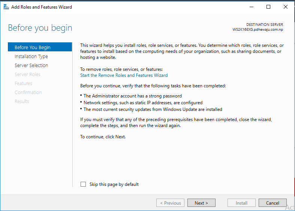
Task: Click the wizard icon in the title bar
Action: pos(6,7)
